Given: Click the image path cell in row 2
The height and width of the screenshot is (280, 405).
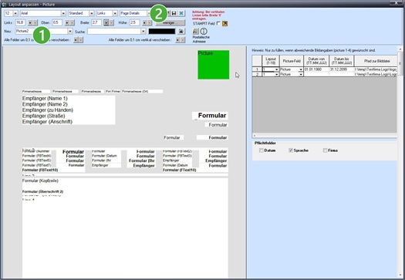Looking at the screenshot, I should point(376,74).
